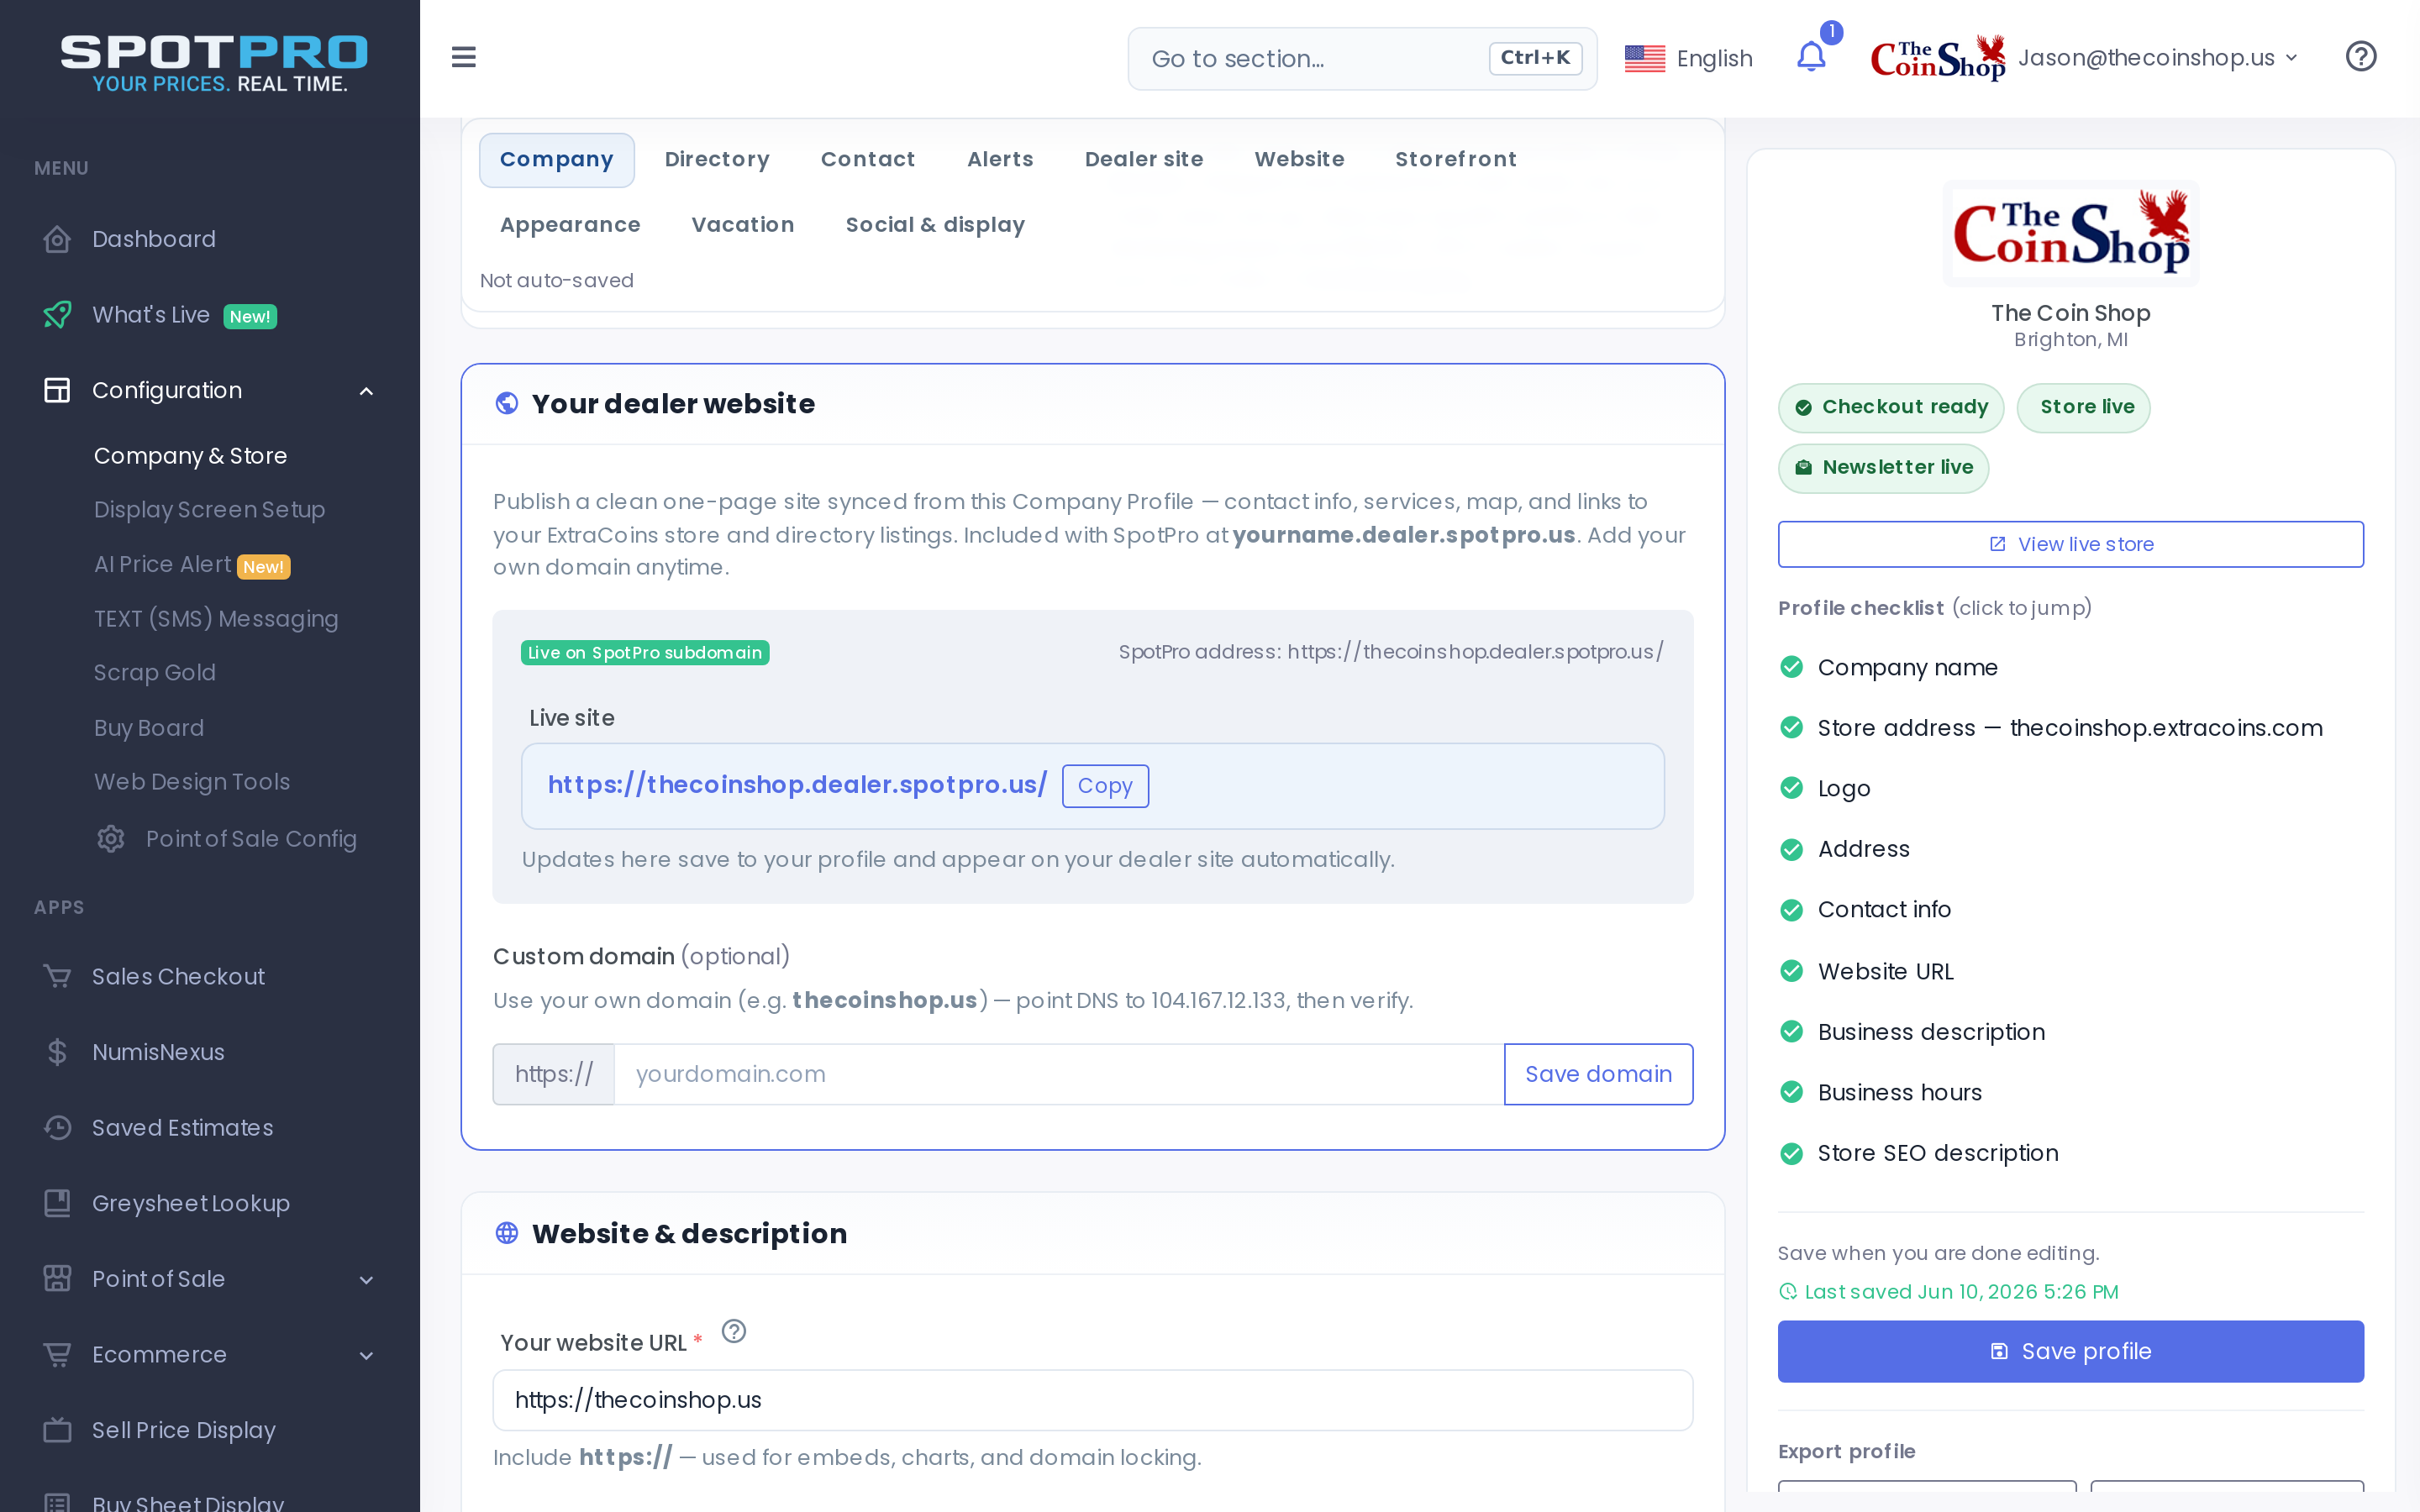
Task: Click the Store live badge
Action: point(2083,408)
